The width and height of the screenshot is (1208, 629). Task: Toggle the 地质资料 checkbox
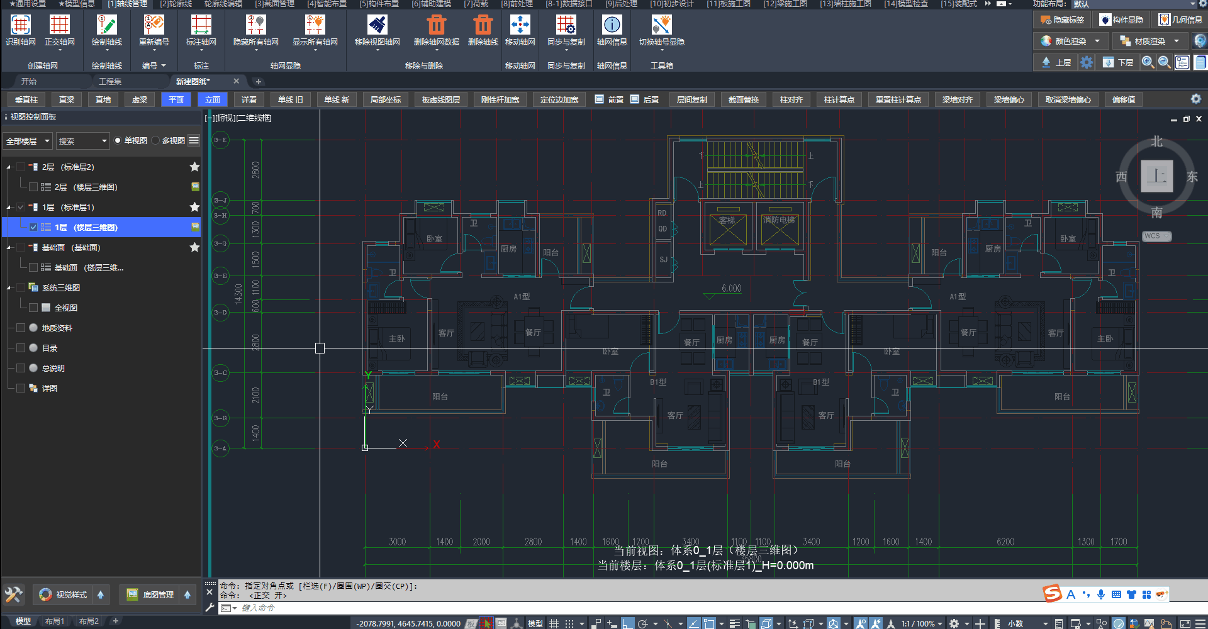21,328
